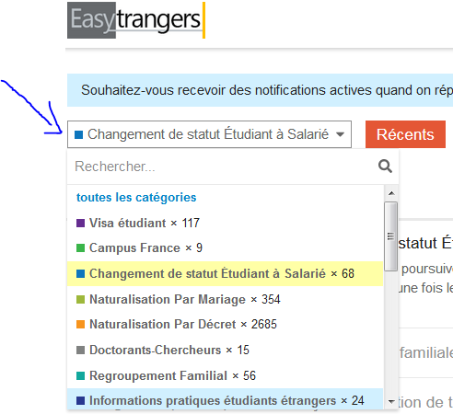Select highlighted Changement de statut Étudiant à Salarié
The height and width of the screenshot is (414, 453).
(226, 273)
